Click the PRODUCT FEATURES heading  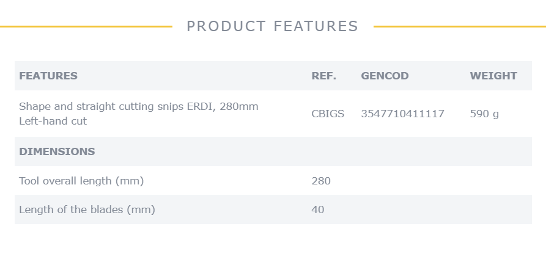(272, 26)
